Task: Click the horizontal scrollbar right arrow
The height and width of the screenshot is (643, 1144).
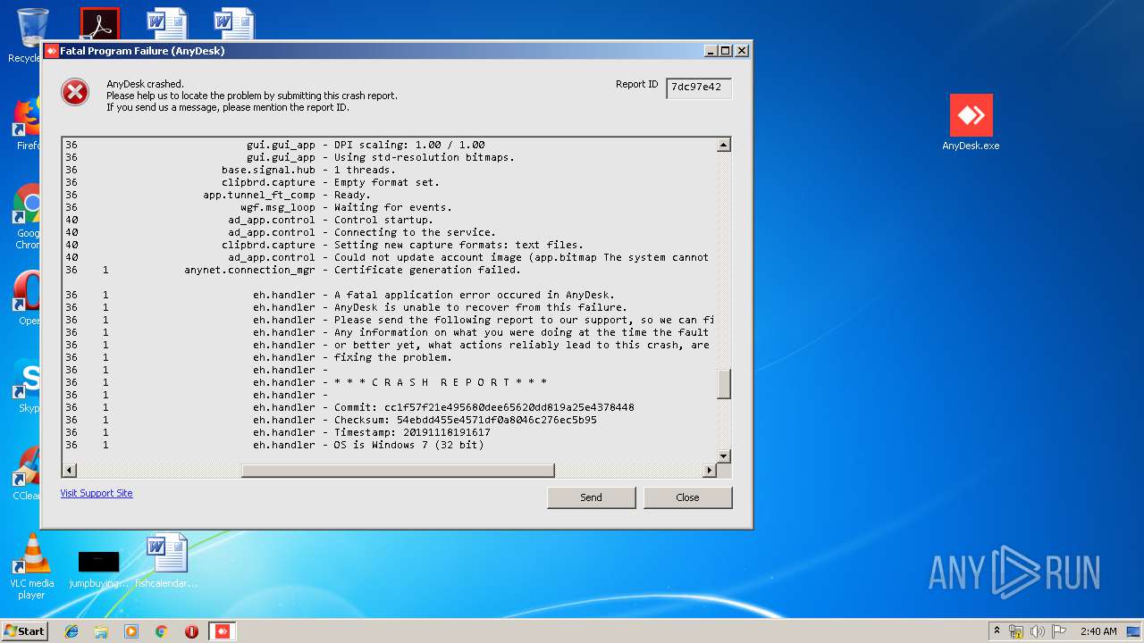Action: coord(710,471)
